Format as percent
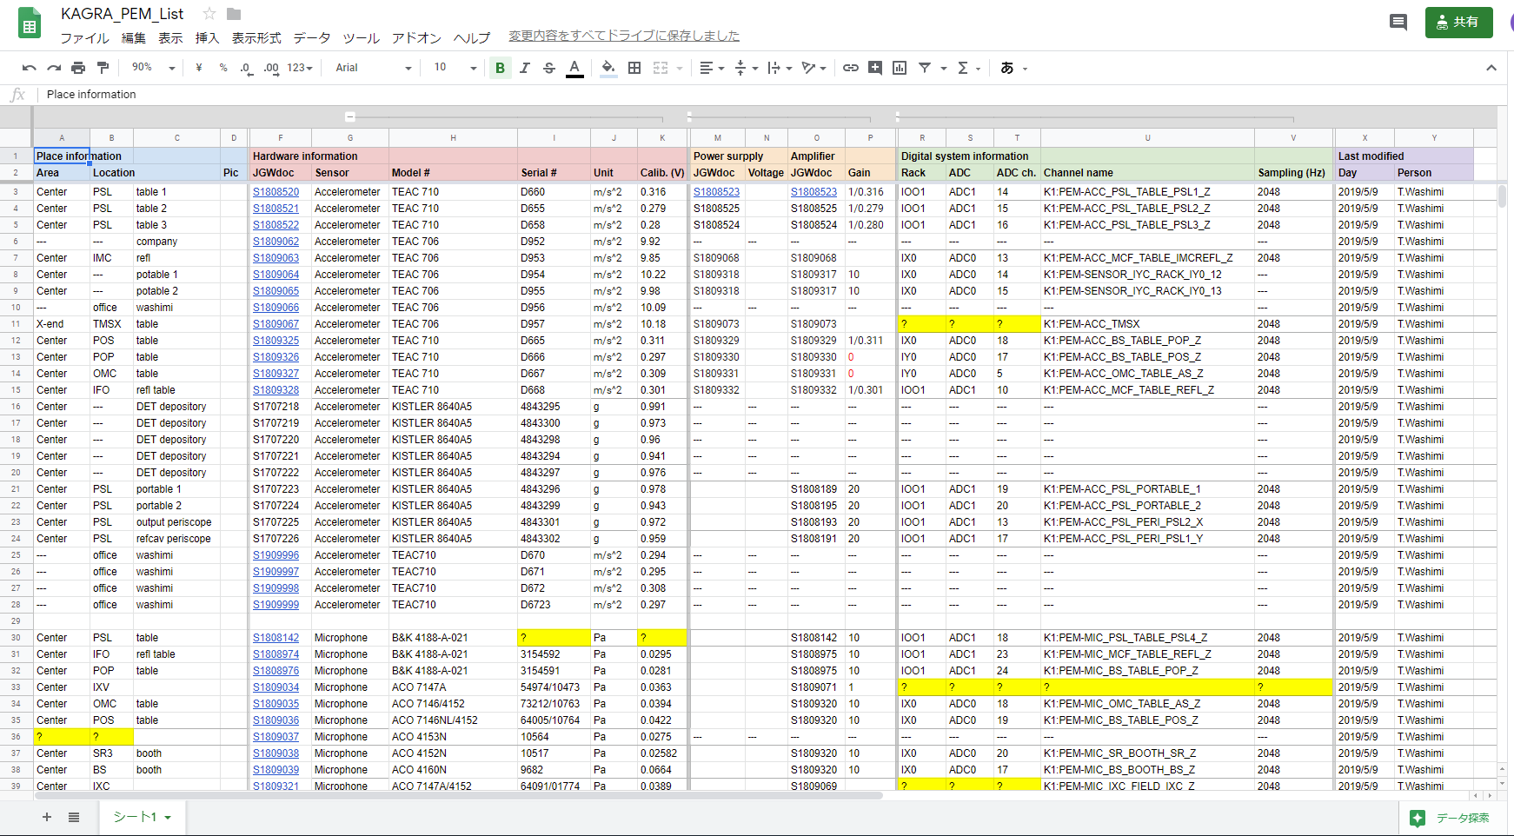Screen dimensions: 1514x836 (x=223, y=68)
